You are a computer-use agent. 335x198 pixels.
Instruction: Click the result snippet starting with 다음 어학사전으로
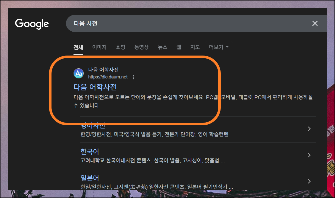[x=193, y=101]
